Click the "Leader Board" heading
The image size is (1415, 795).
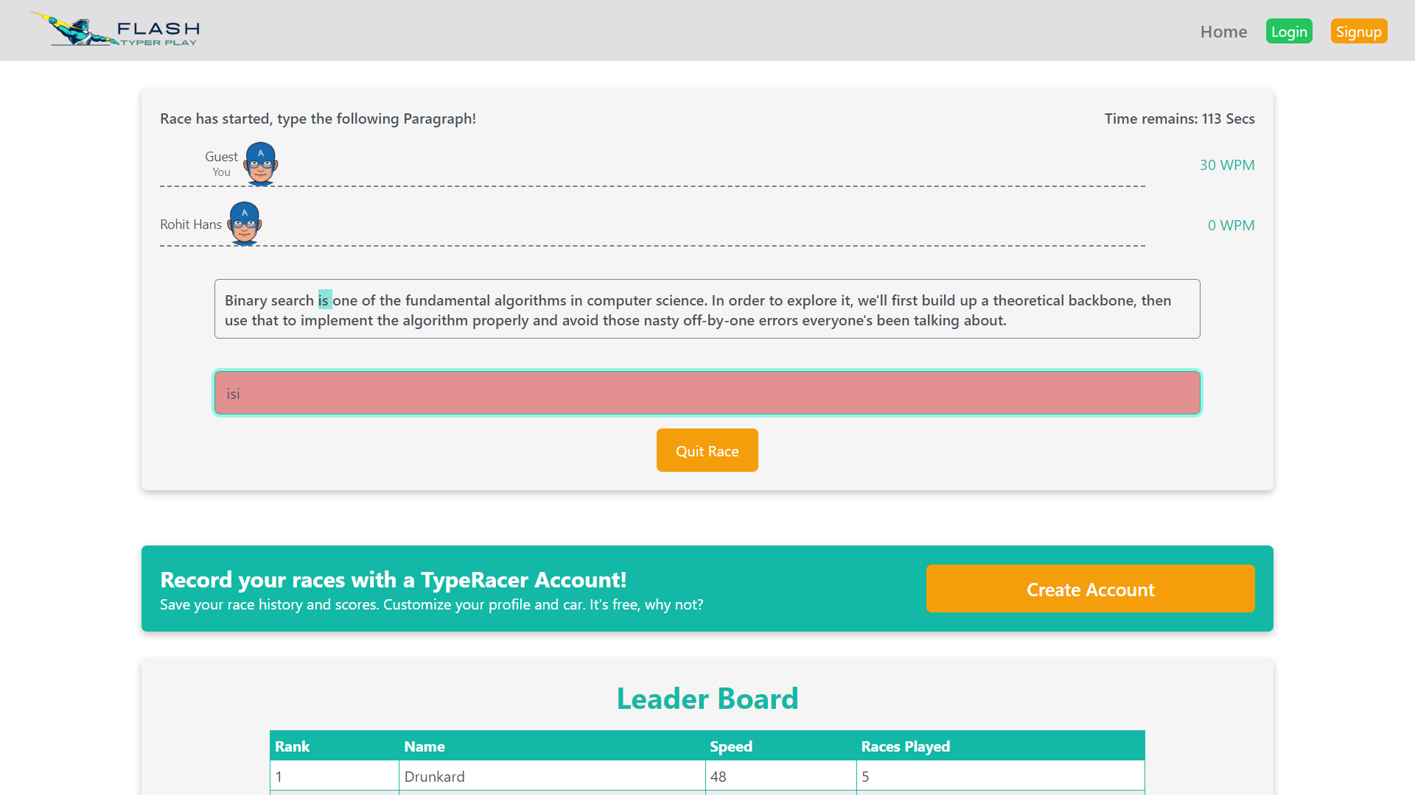point(707,699)
